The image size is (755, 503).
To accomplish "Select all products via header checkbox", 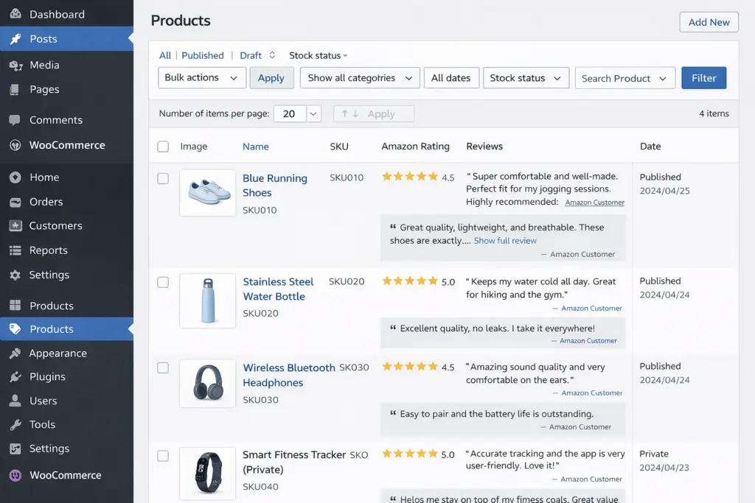I will [162, 146].
